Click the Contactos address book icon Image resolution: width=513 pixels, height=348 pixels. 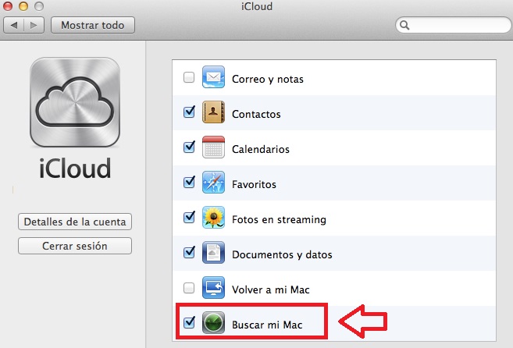pyautogui.click(x=213, y=112)
